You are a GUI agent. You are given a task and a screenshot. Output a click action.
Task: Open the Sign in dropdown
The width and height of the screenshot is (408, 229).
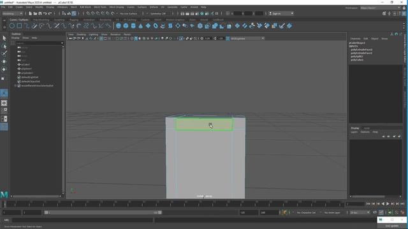click(x=281, y=13)
